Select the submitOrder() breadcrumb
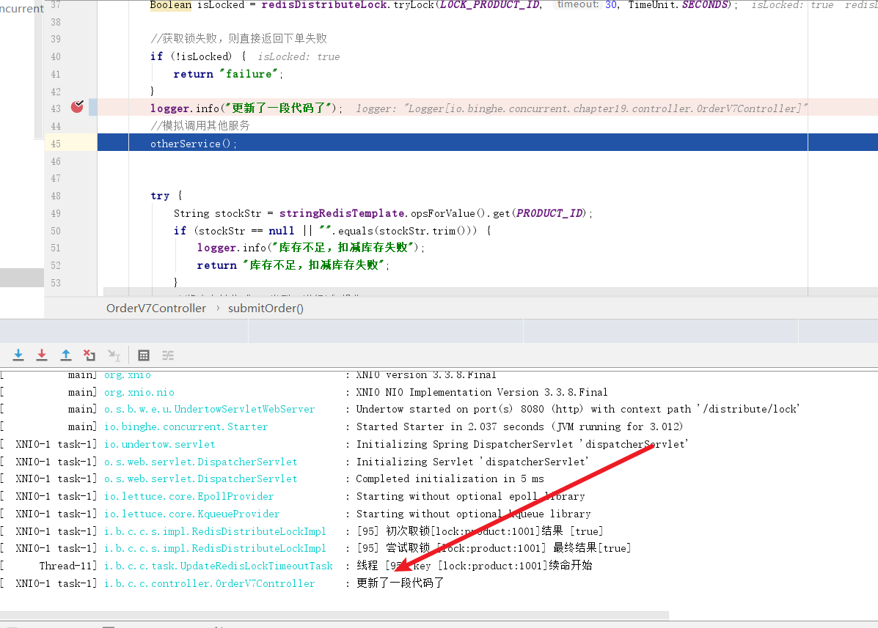The image size is (878, 628). pos(266,309)
